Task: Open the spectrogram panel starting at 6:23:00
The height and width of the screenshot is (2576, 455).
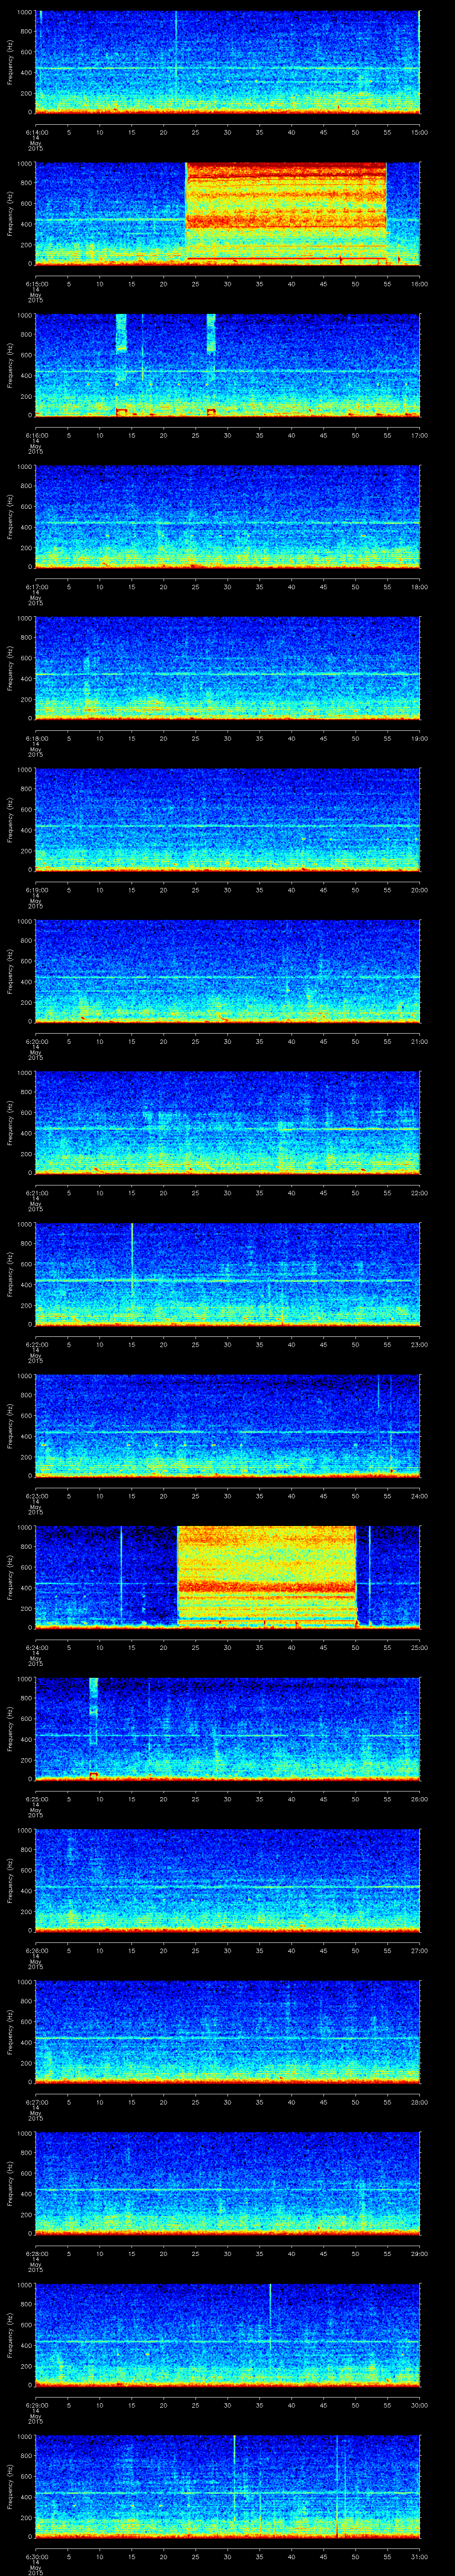Action: (x=228, y=1426)
